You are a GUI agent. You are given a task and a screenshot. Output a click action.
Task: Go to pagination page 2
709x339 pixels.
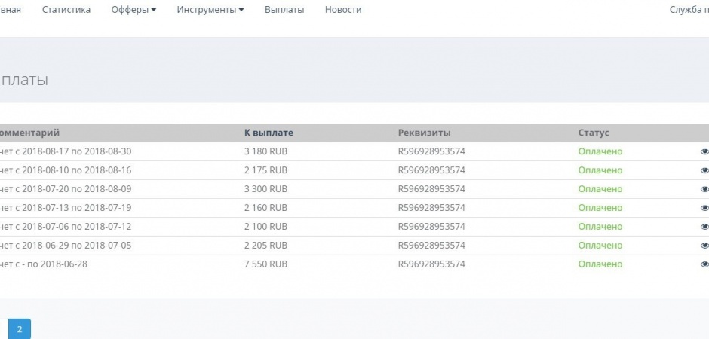coord(20,329)
